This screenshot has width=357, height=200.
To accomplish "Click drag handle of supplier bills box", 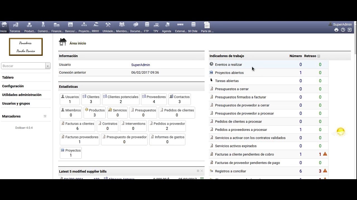I will (x=198, y=171).
